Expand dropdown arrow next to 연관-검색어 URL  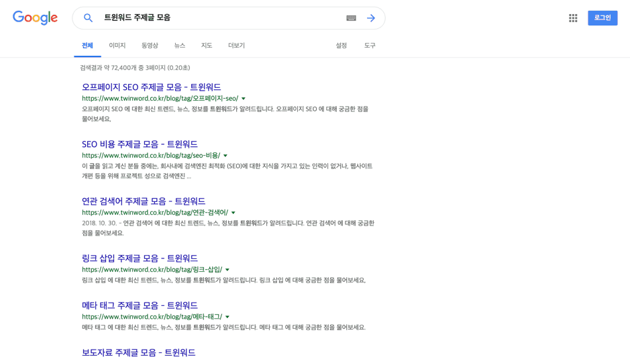[x=233, y=213]
